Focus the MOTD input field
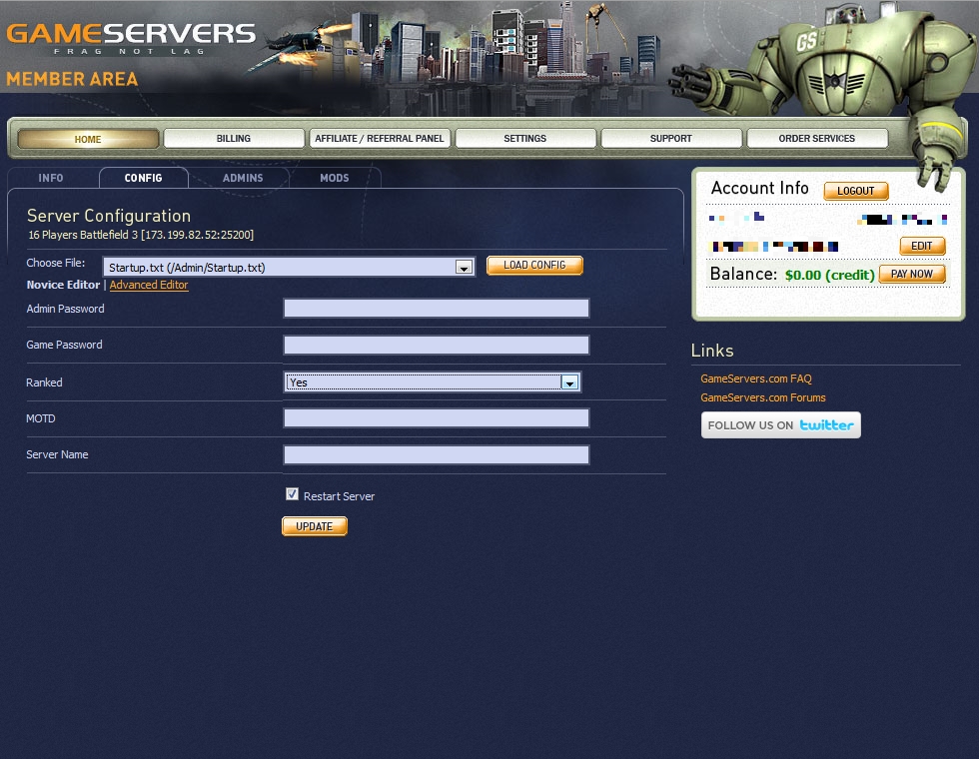The height and width of the screenshot is (759, 979). 437,417
